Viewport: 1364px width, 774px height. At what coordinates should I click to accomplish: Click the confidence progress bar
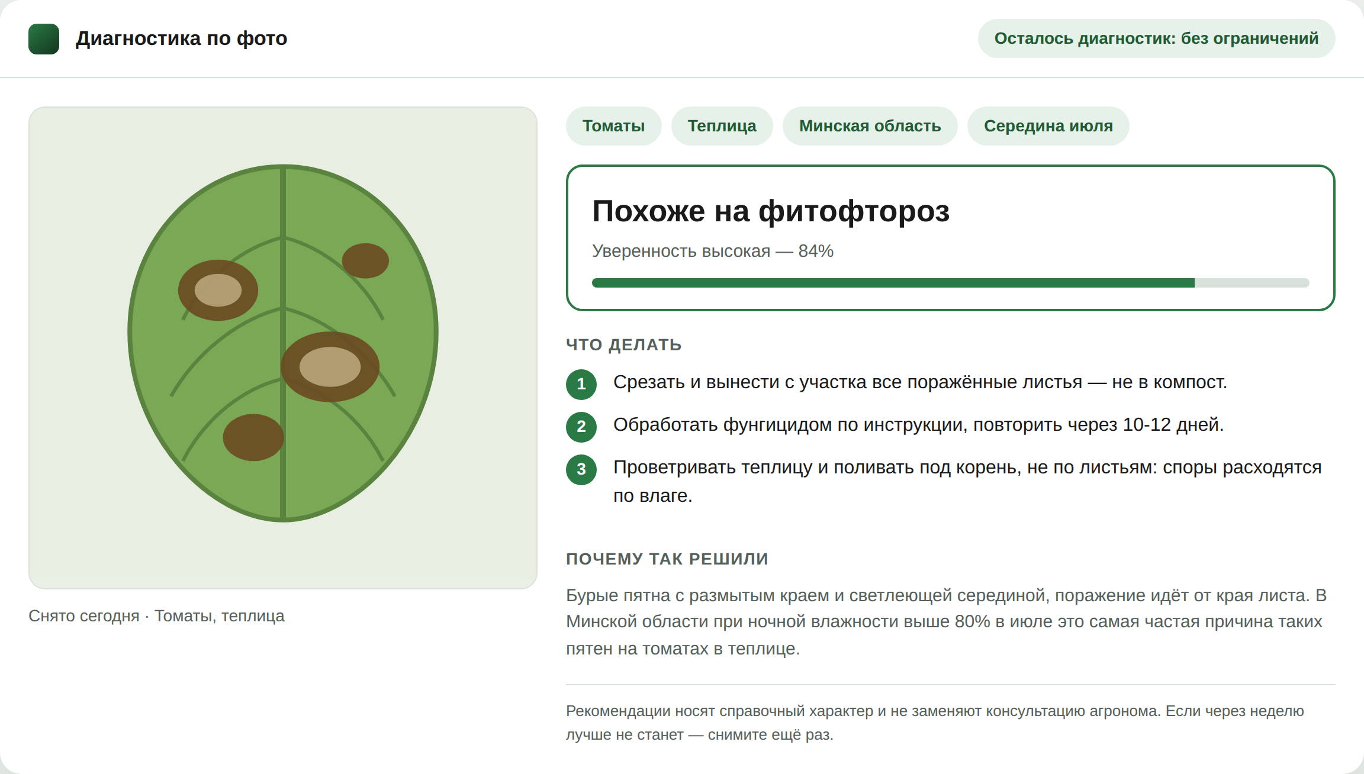tap(950, 283)
